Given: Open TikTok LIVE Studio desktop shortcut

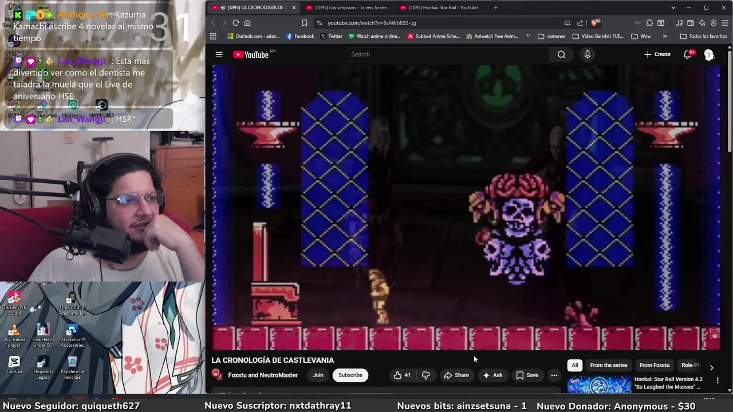Looking at the screenshot, I should tap(14, 303).
